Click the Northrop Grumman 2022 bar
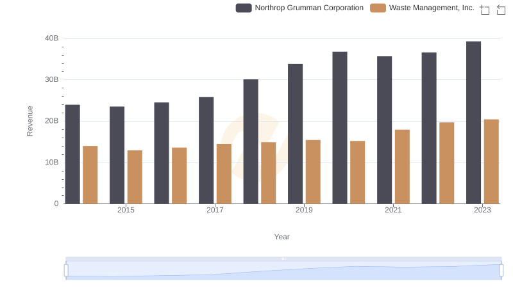This screenshot has height=295, width=513. coord(429,128)
